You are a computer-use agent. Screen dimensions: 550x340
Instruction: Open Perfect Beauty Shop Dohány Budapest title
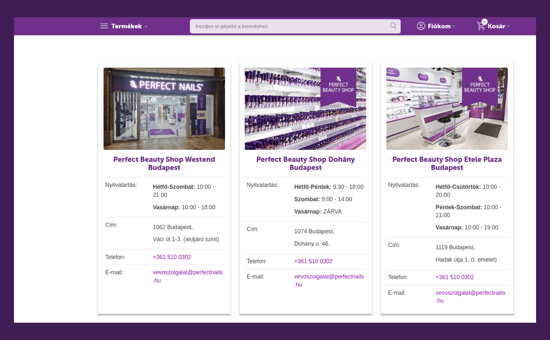(305, 163)
